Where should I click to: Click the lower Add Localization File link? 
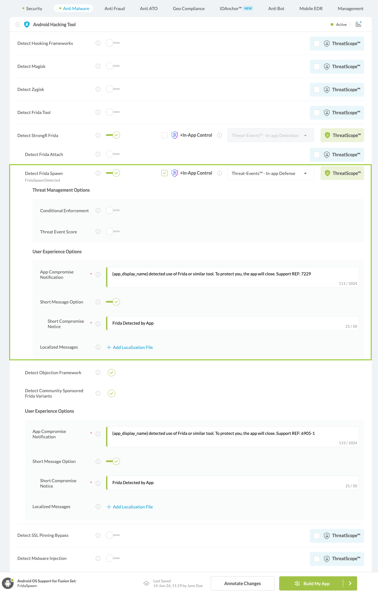coord(130,507)
